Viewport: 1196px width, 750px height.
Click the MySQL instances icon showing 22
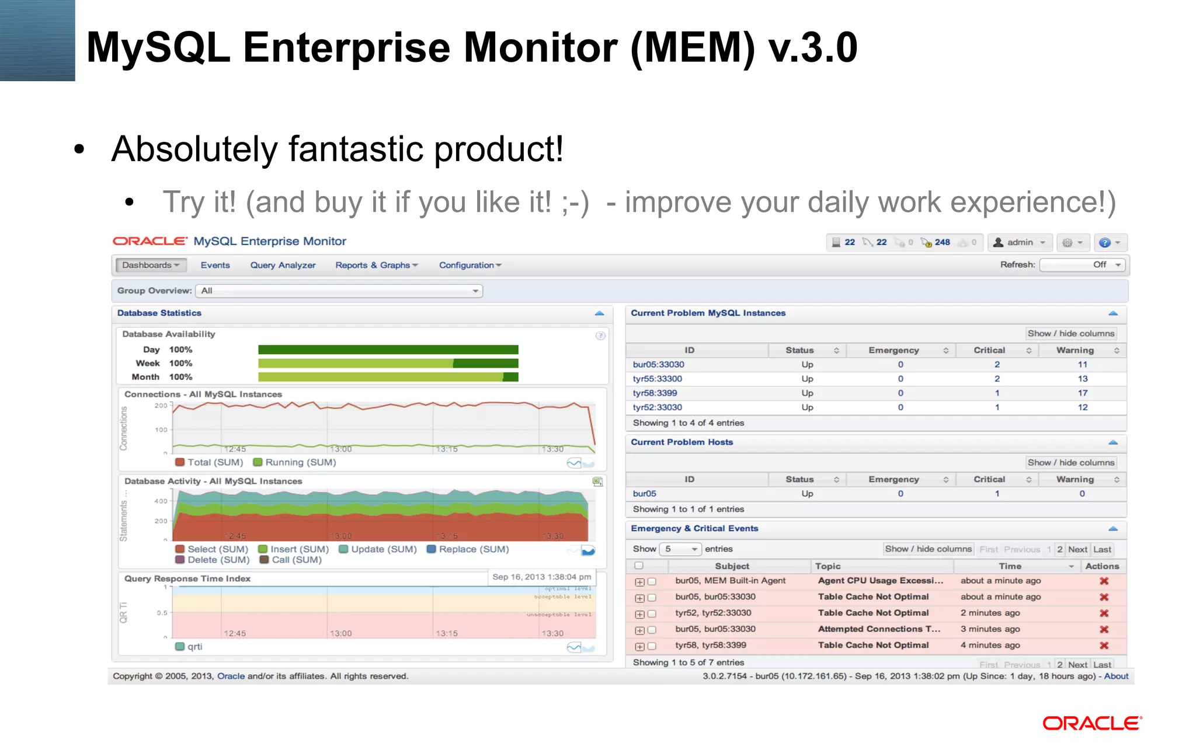coord(868,242)
